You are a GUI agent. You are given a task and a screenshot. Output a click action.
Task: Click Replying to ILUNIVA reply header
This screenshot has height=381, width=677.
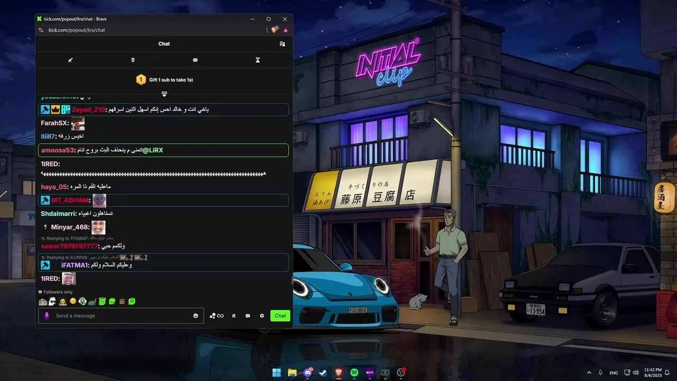(94, 258)
